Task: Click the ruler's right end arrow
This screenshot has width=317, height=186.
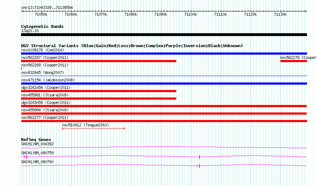Action: coord(306,11)
